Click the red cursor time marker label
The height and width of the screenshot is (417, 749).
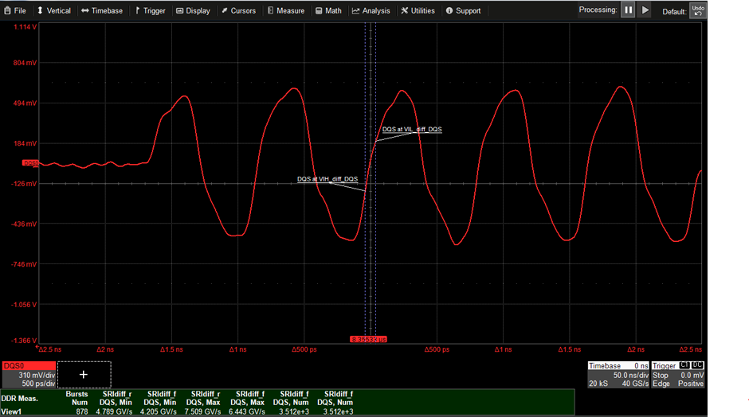click(368, 339)
